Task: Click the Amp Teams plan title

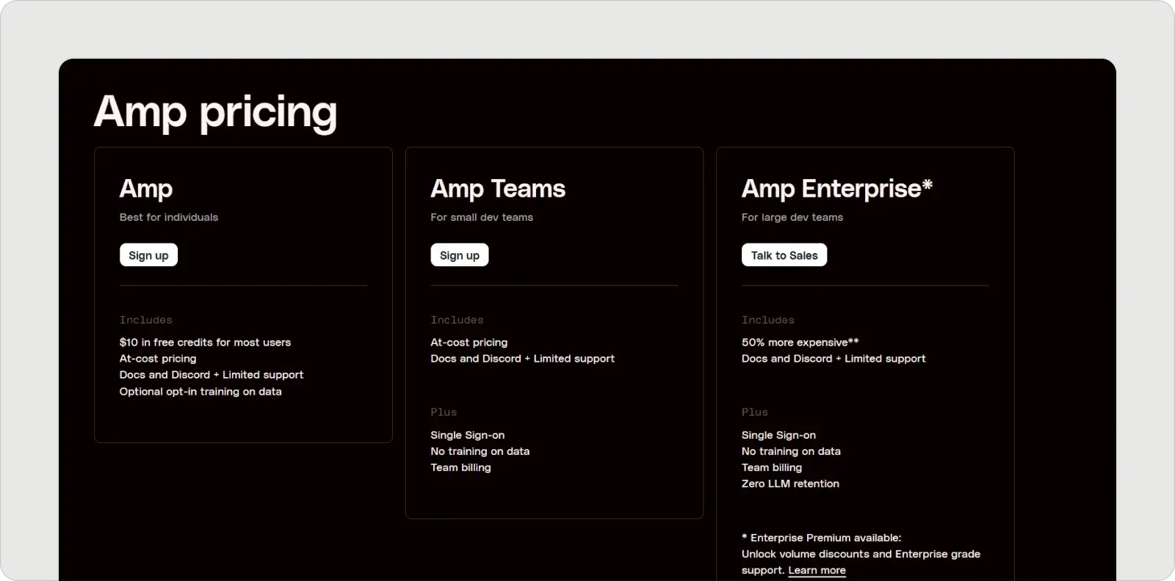Action: 498,189
